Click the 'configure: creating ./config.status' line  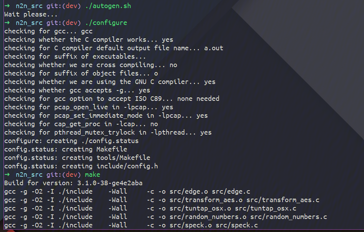(71, 141)
